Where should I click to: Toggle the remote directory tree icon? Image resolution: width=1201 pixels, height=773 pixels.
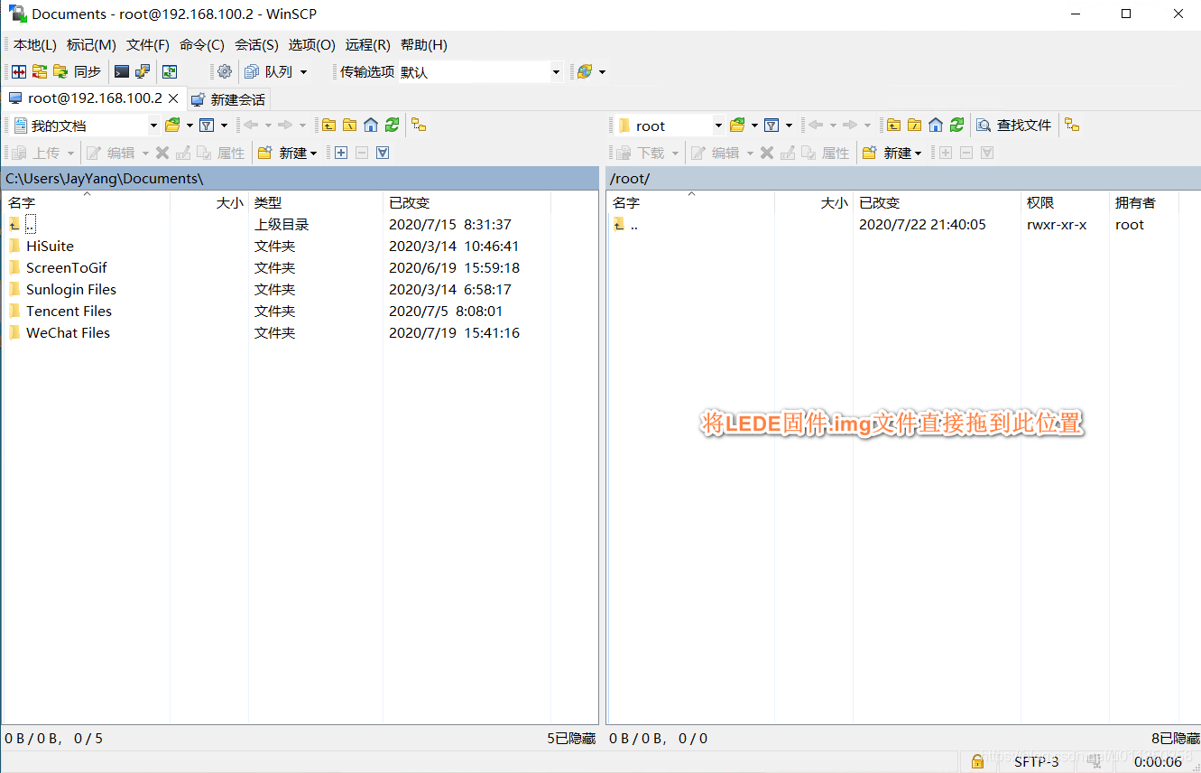pyautogui.click(x=1072, y=126)
